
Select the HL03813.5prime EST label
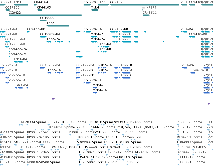point(73,122)
